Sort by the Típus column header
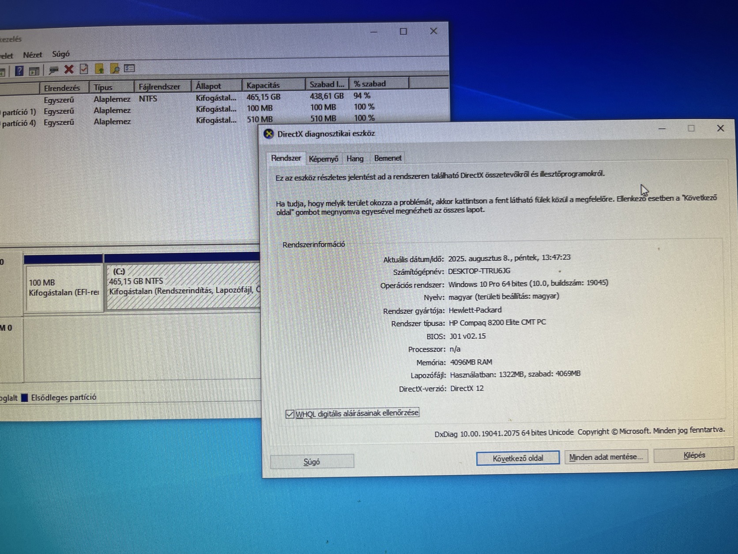The width and height of the screenshot is (738, 554). click(x=111, y=87)
